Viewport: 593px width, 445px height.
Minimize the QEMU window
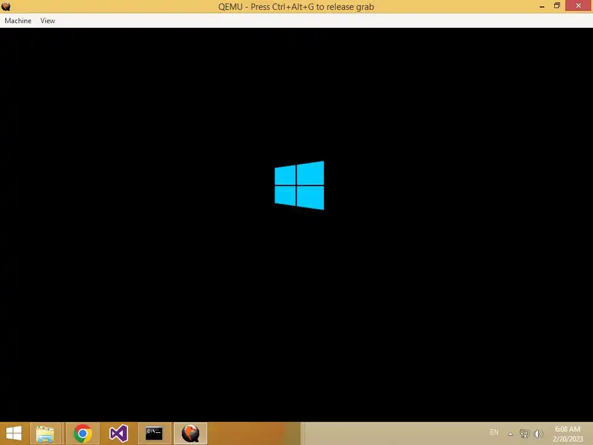(542, 6)
